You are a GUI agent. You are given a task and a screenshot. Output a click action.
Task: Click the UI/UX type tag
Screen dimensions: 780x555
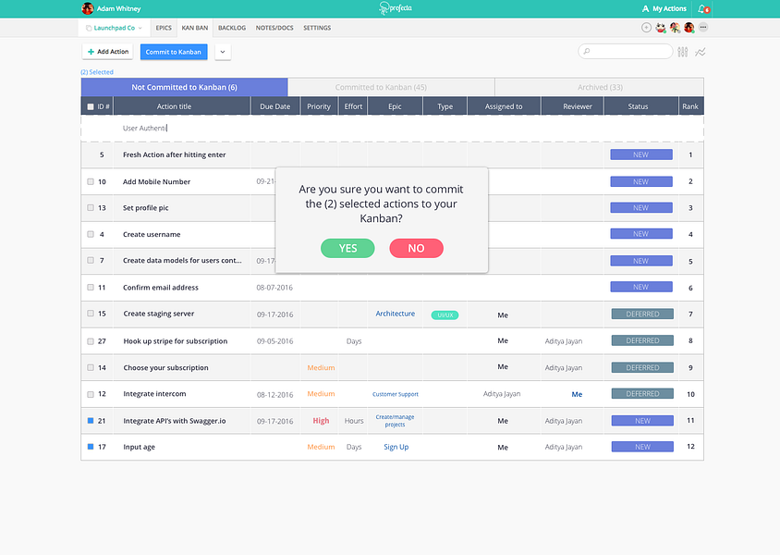click(x=445, y=315)
